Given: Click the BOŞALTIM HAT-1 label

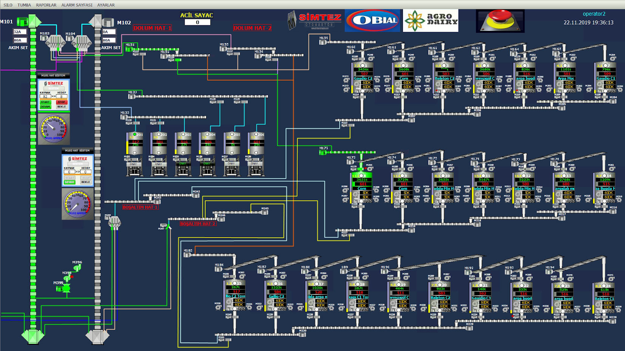Looking at the screenshot, I should tap(140, 207).
